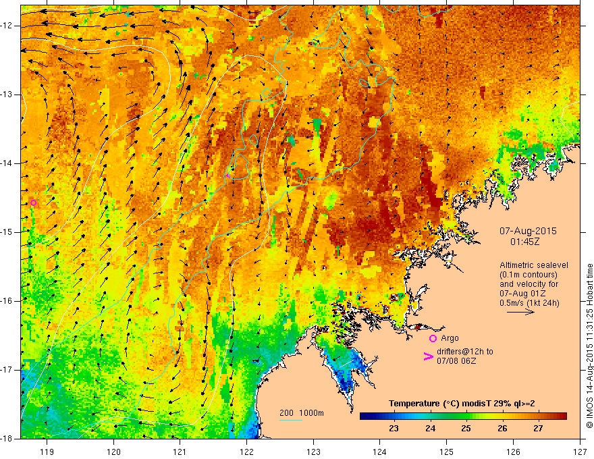Click longitude axis label 119

point(47,452)
